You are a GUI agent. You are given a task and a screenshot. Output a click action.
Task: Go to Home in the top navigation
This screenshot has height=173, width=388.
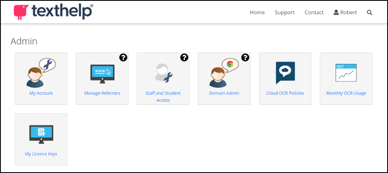pyautogui.click(x=257, y=13)
